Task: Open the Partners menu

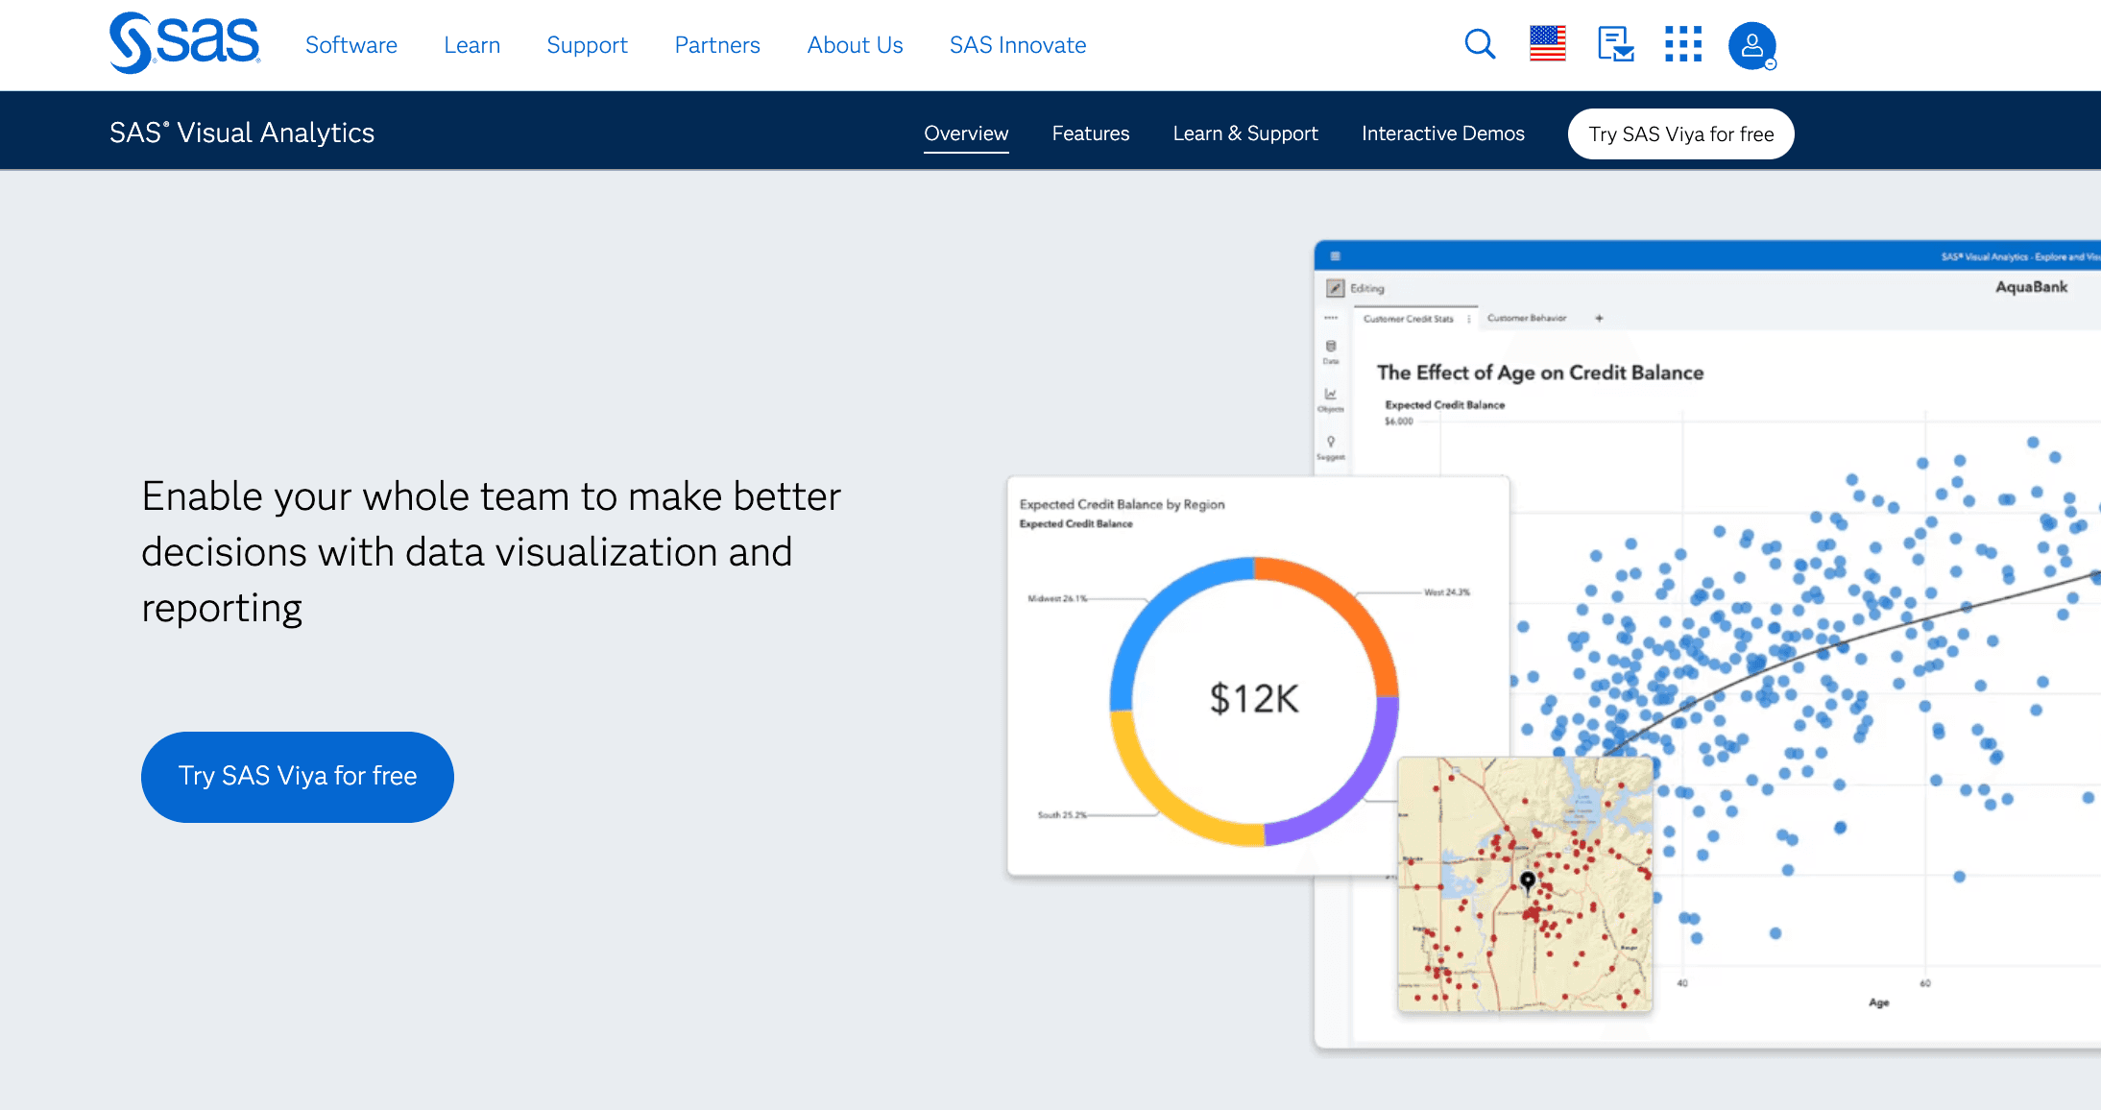Action: tap(716, 45)
